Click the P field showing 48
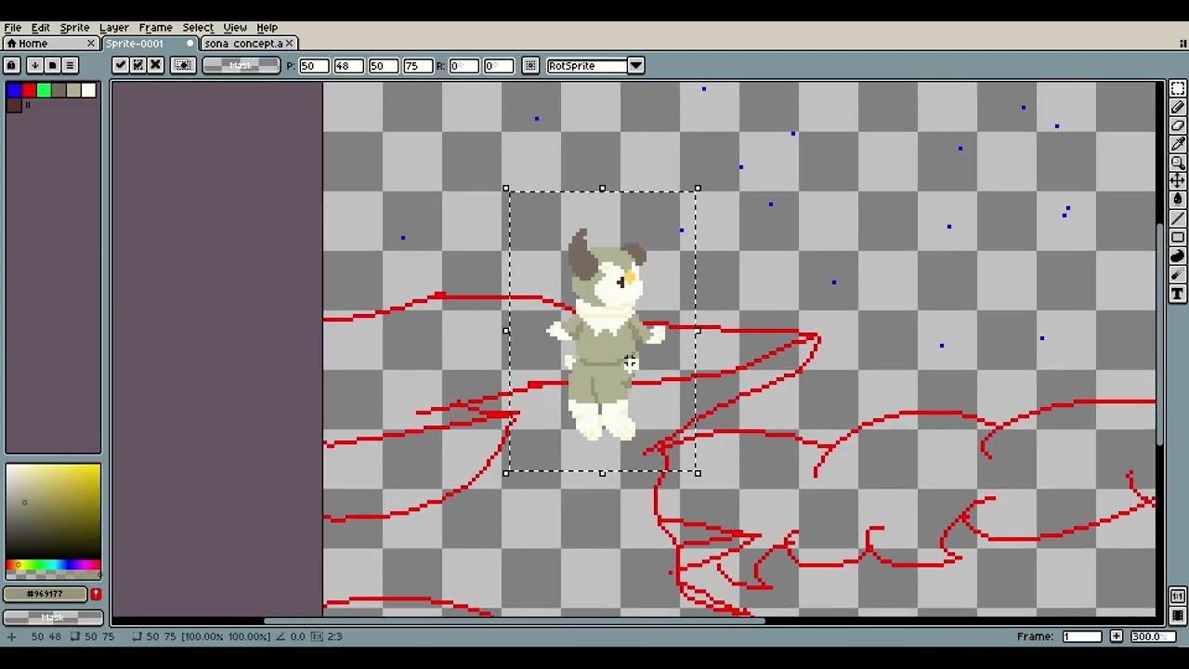Image resolution: width=1189 pixels, height=669 pixels. click(x=348, y=66)
